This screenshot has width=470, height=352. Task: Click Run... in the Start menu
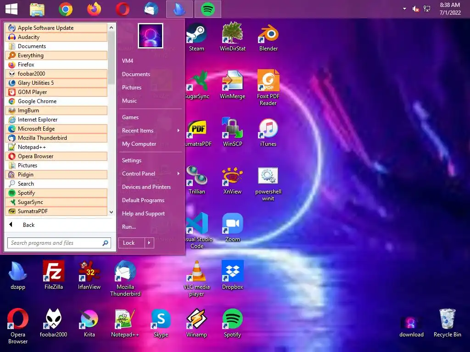point(129,227)
